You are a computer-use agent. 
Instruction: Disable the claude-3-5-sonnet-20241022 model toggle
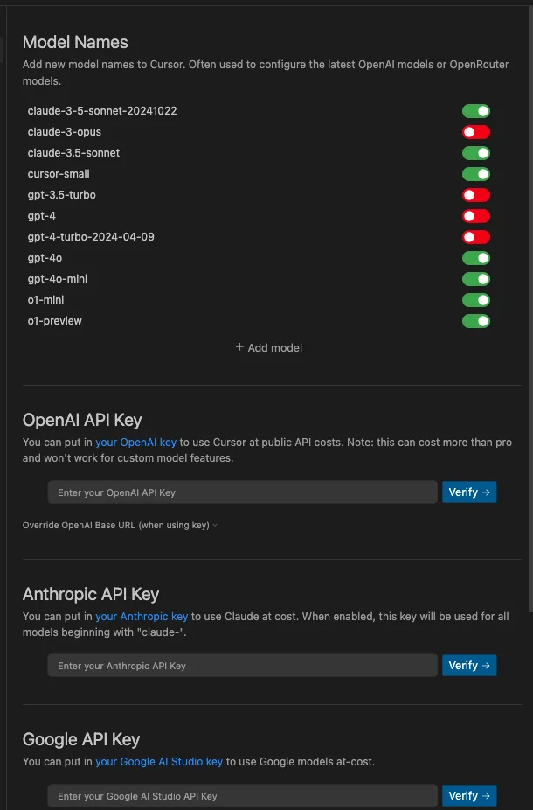475,111
